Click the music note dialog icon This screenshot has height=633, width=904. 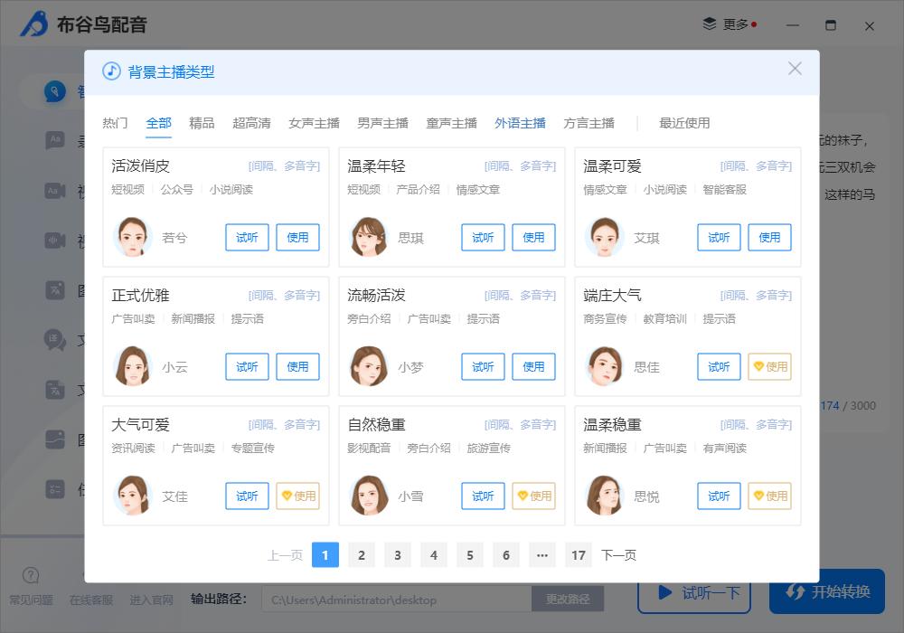pos(111,71)
